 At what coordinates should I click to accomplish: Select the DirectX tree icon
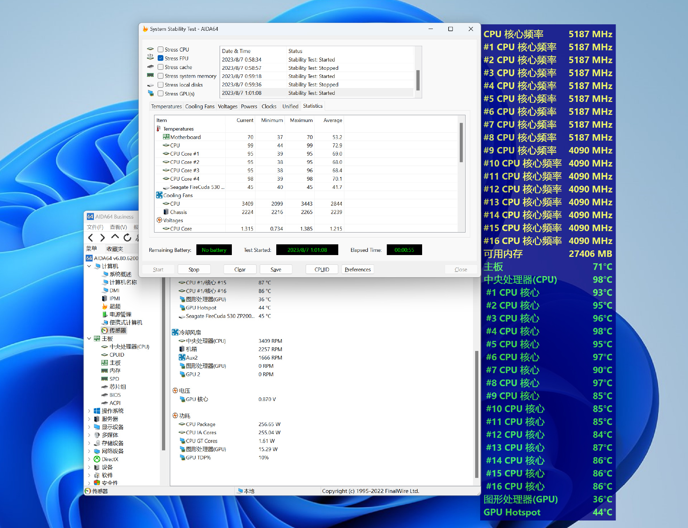click(x=97, y=459)
